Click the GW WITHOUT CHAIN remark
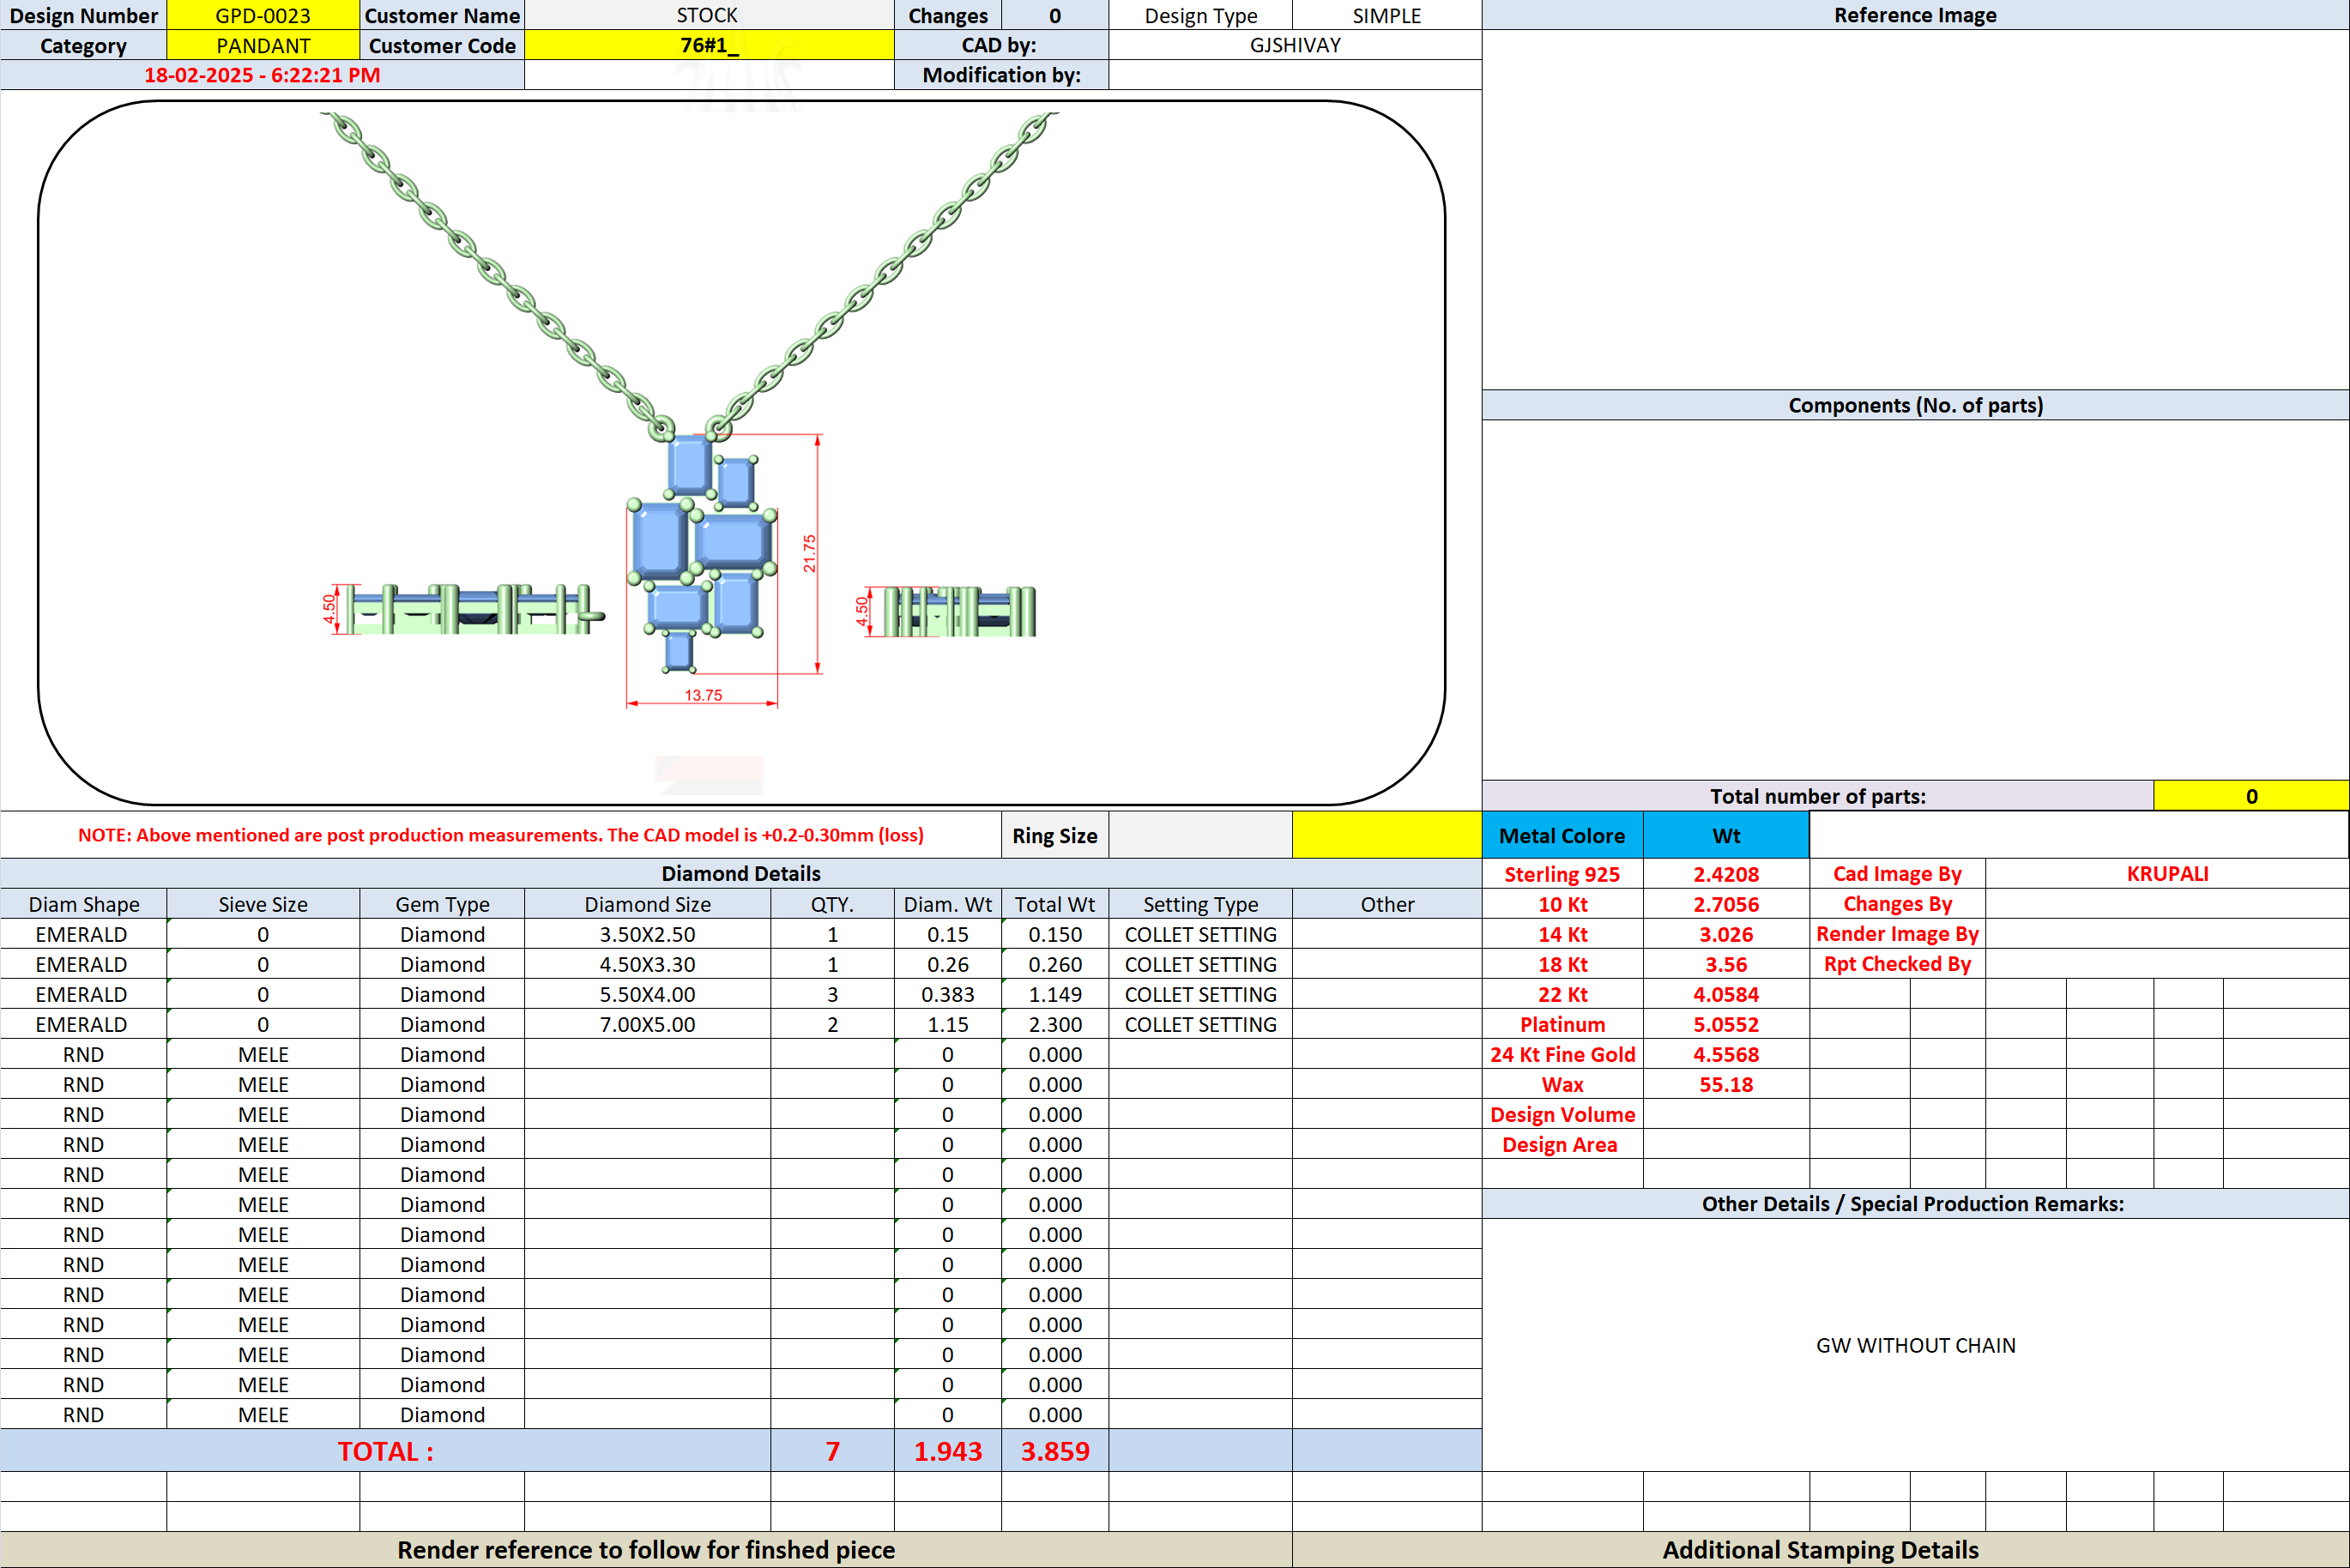Screen dimensions: 2350x1568 click(1915, 1345)
